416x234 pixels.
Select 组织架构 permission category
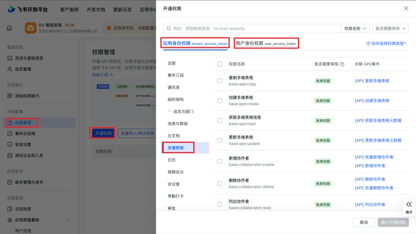pyautogui.click(x=176, y=99)
